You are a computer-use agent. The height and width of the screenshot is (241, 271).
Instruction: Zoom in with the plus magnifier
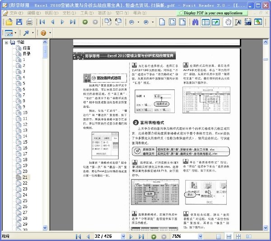click(x=146, y=22)
